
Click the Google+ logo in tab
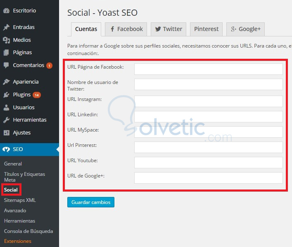click(233, 29)
